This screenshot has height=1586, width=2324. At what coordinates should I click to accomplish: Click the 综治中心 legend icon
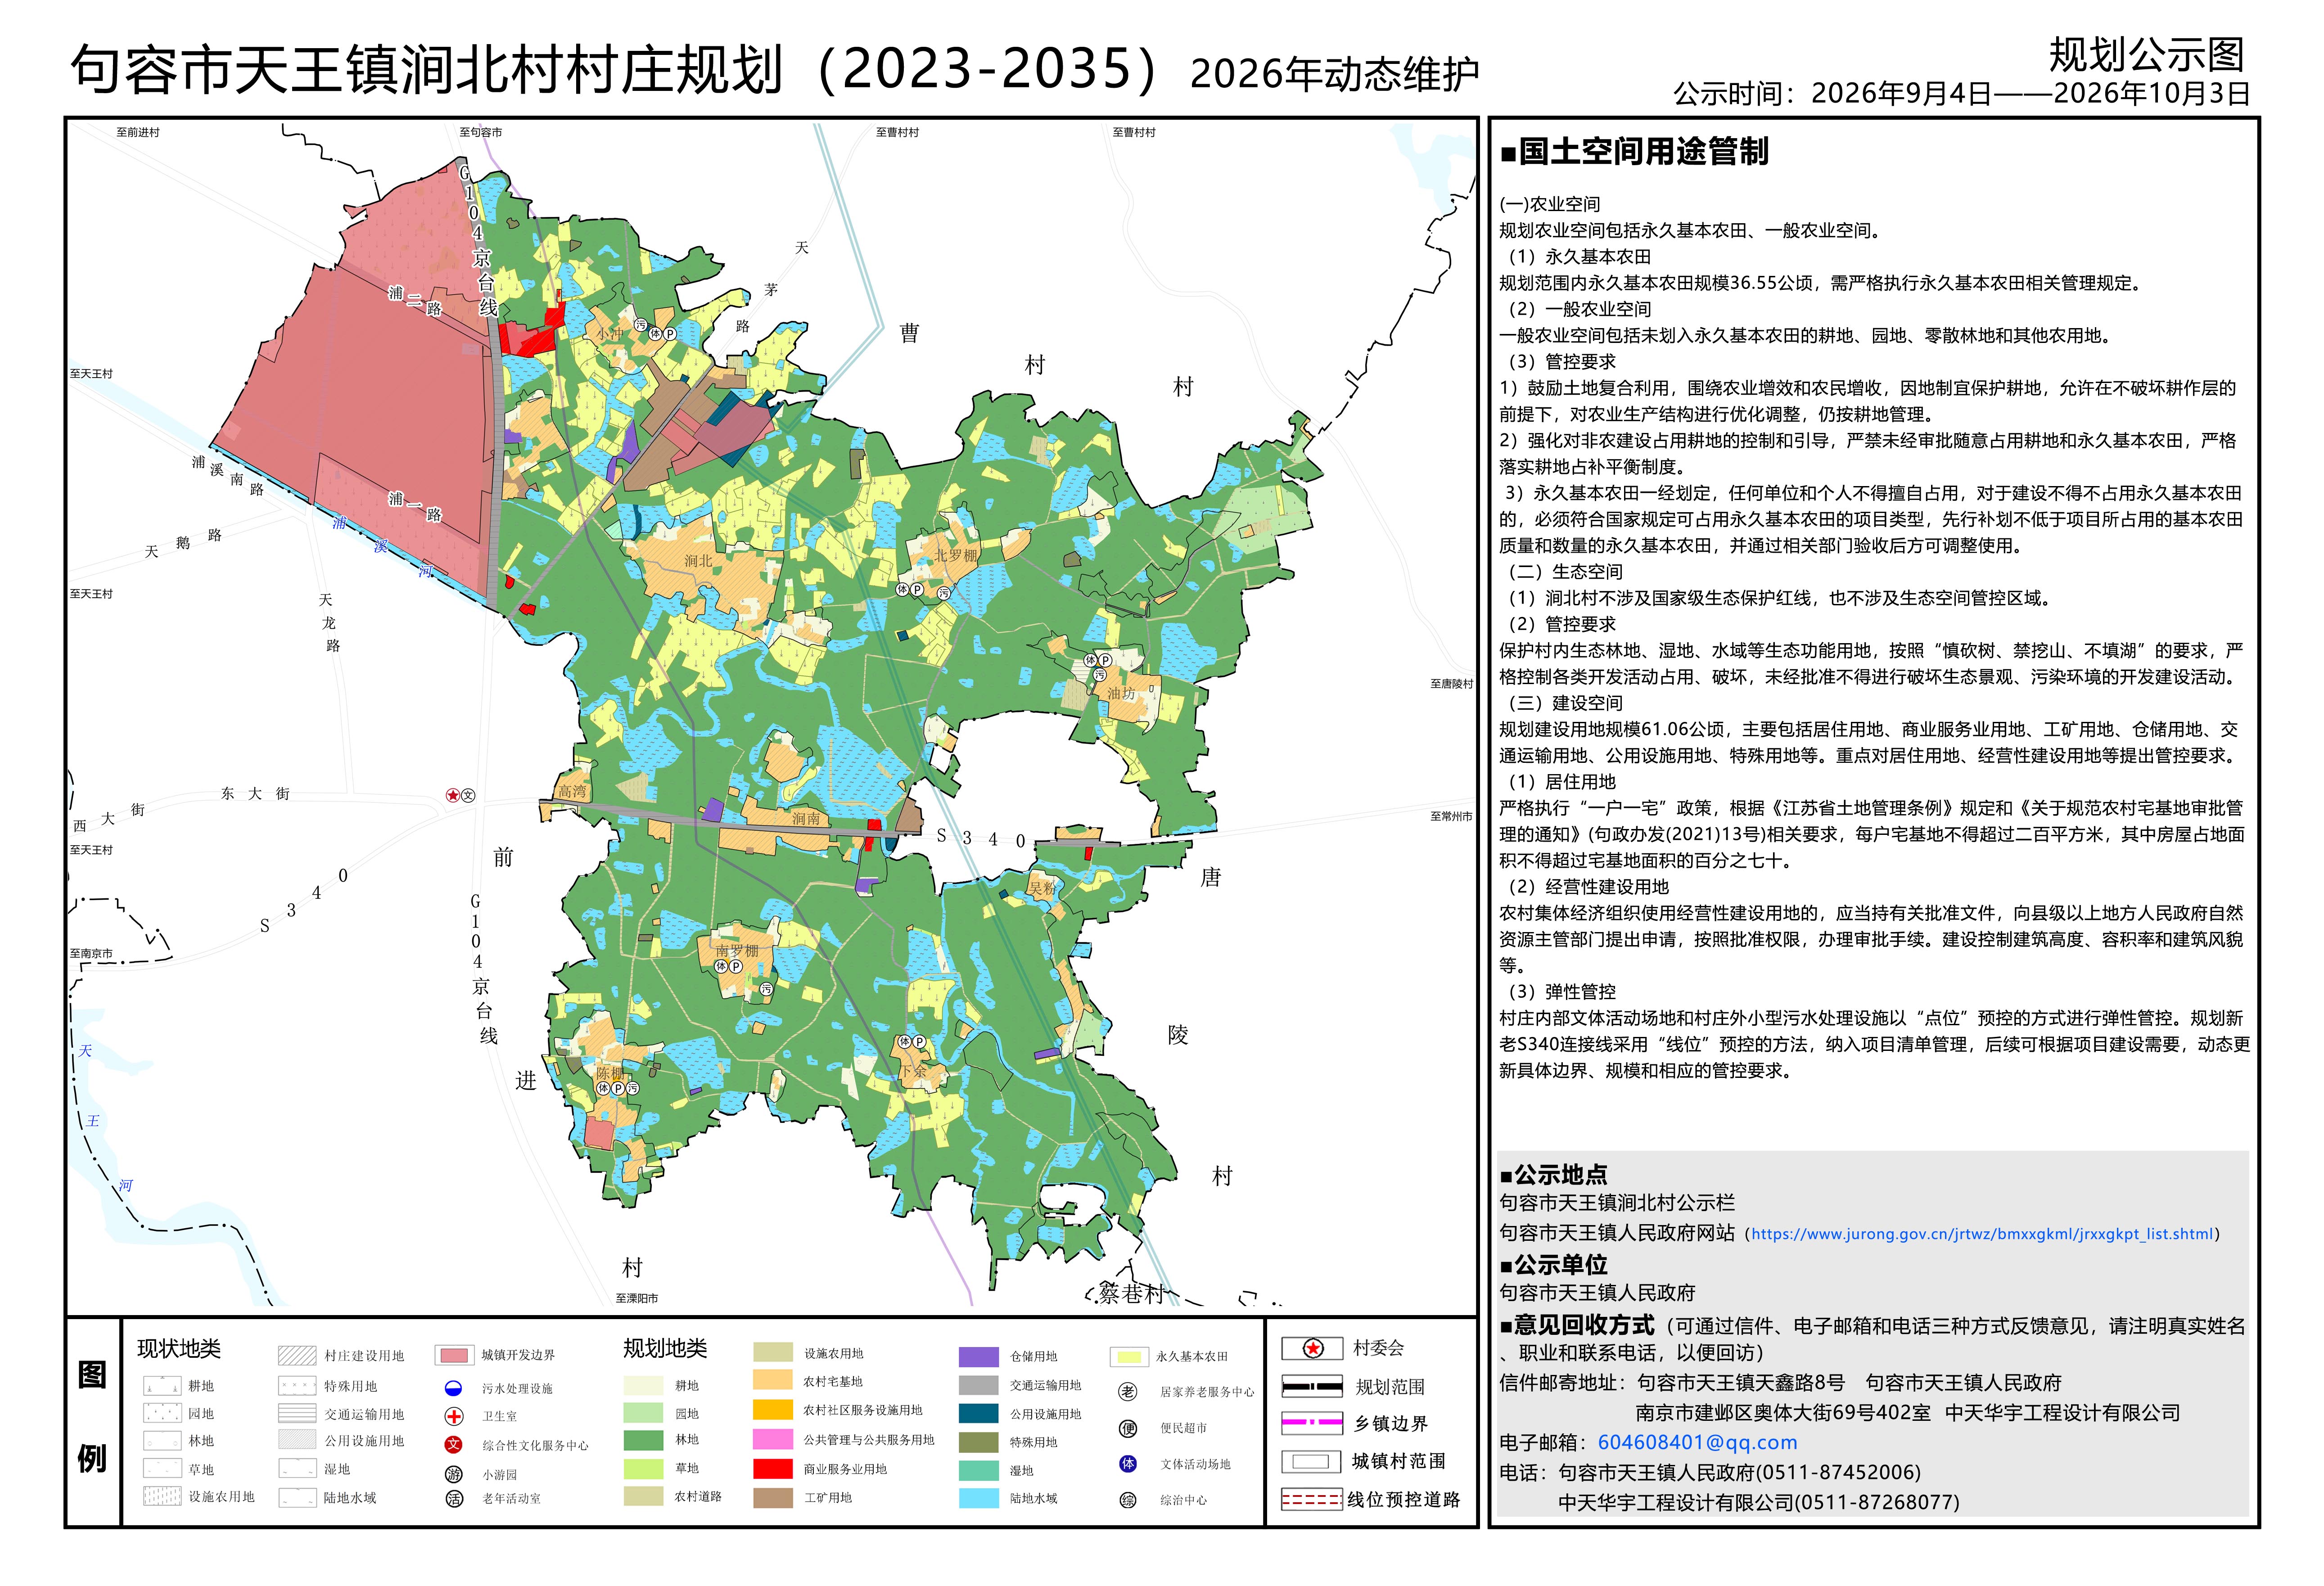tap(1128, 1500)
